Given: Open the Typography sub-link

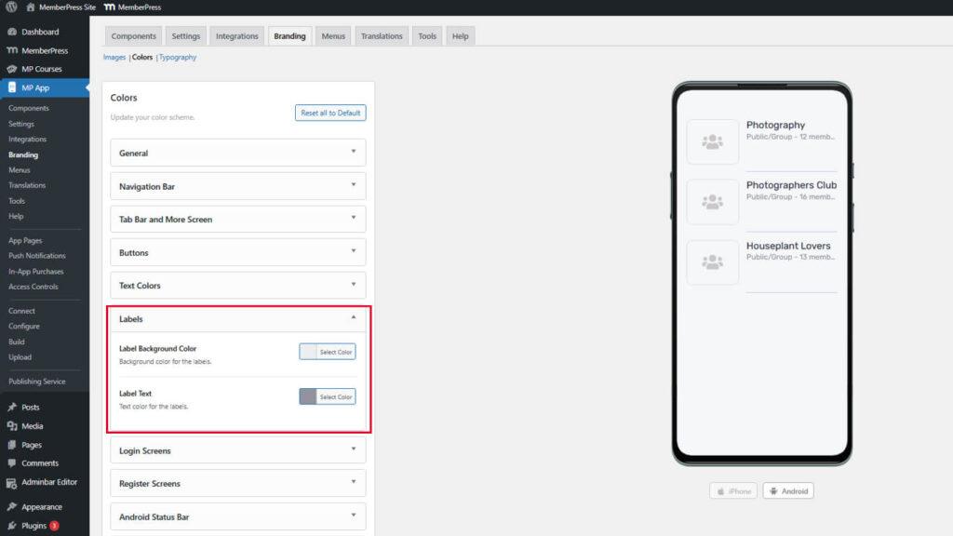Looking at the screenshot, I should [178, 57].
